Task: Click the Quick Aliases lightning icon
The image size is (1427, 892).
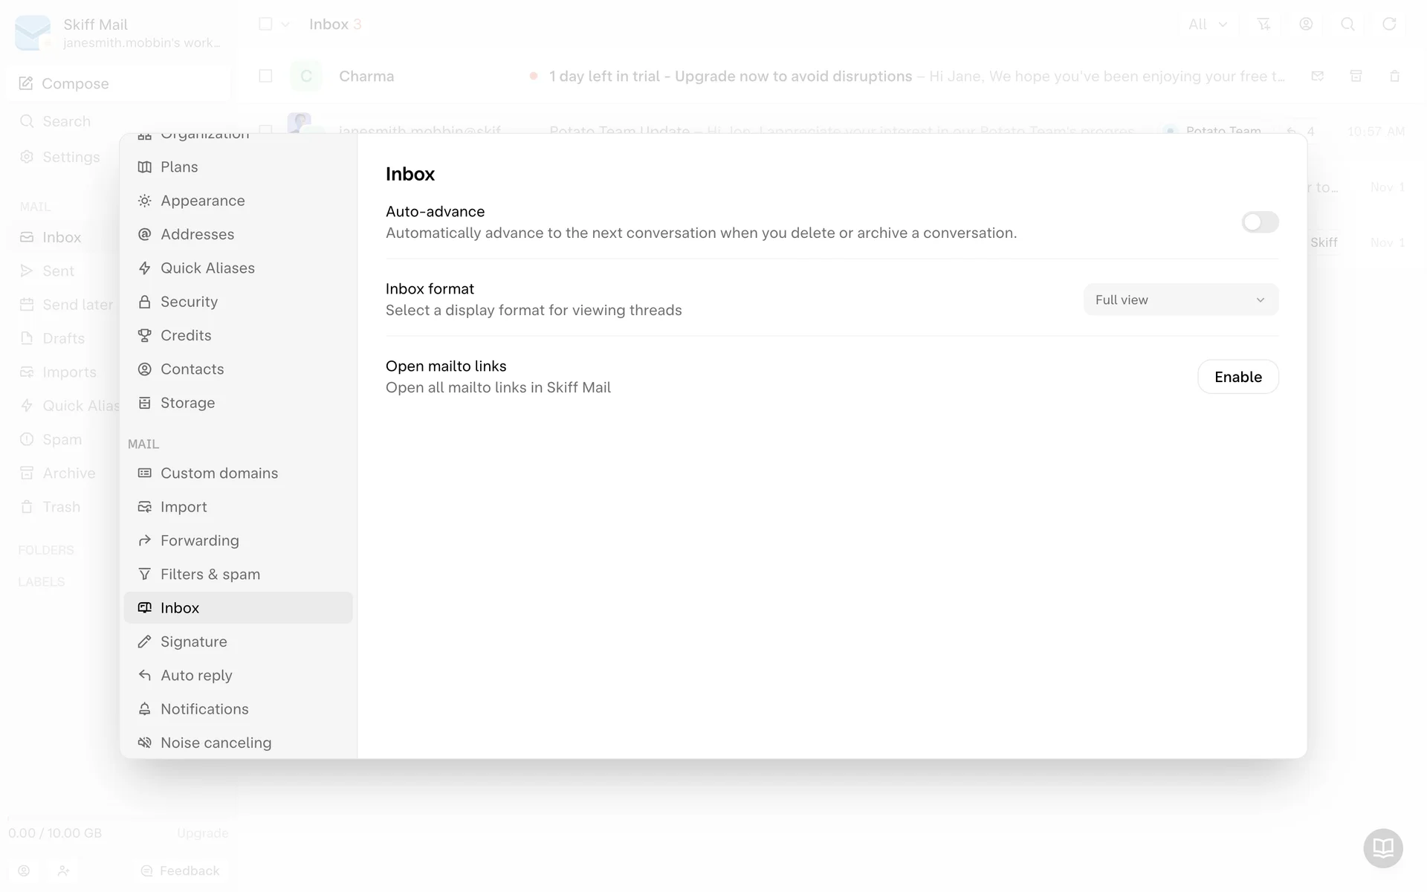Action: point(145,268)
